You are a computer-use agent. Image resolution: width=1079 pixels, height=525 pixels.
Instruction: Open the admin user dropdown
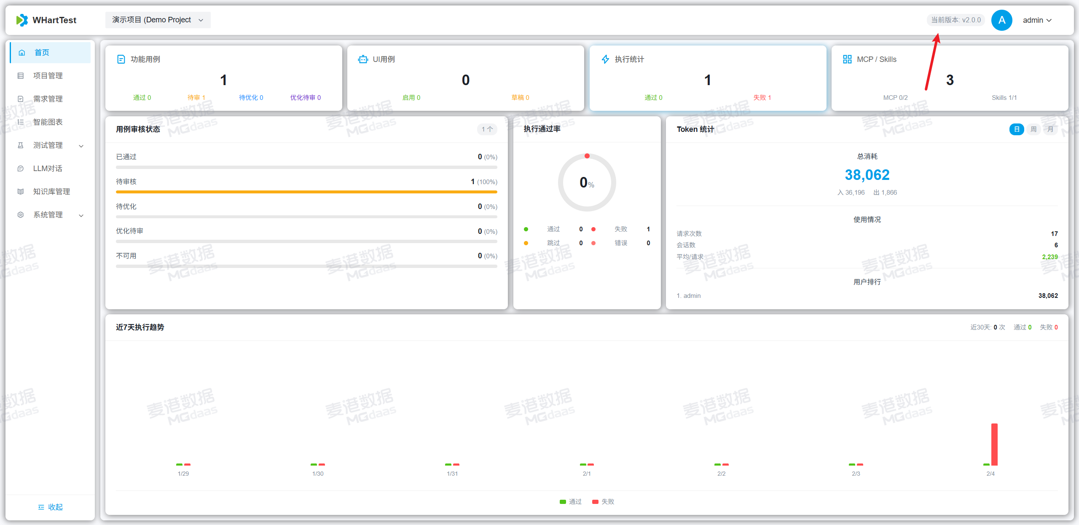pos(1037,20)
